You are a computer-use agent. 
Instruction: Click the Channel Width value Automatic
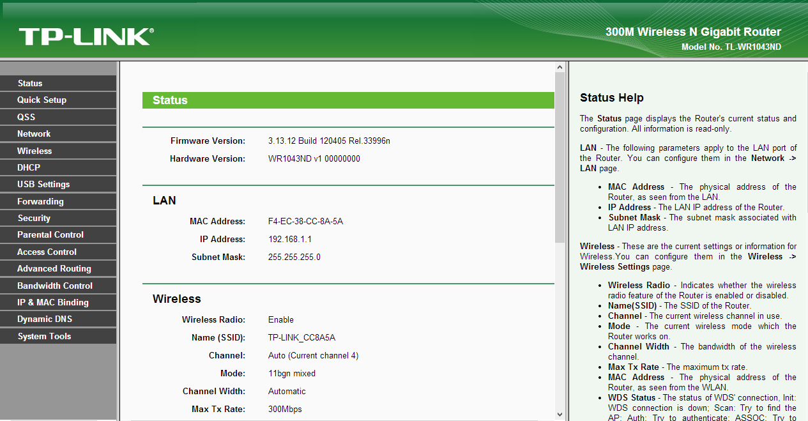[287, 391]
